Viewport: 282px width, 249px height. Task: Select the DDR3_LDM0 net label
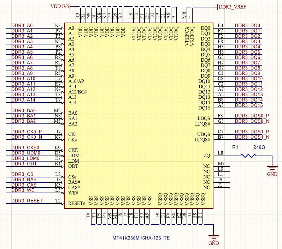25,158
